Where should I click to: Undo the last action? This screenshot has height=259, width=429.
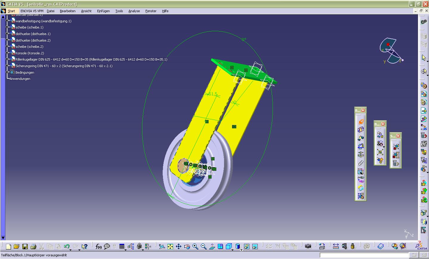(x=67, y=247)
